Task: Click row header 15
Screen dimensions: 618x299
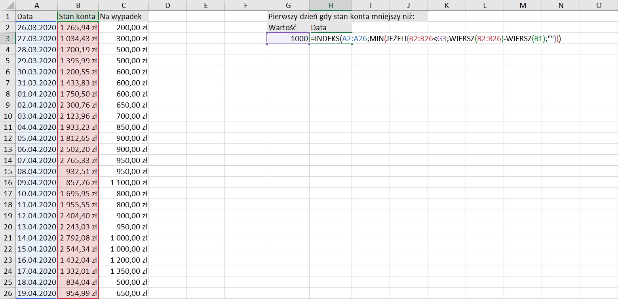Action: tap(8, 172)
